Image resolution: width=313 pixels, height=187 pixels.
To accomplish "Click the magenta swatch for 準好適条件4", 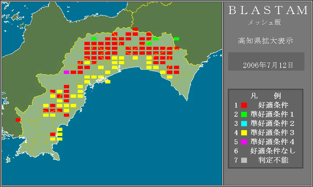I will (x=244, y=142).
